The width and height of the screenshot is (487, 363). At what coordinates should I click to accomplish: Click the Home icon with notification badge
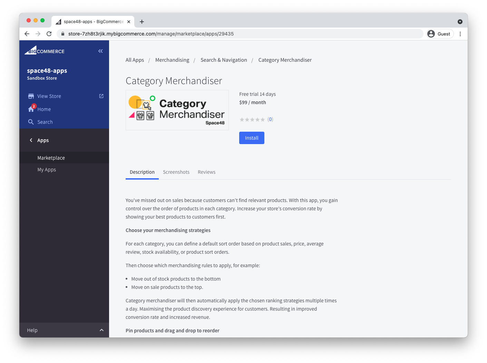[31, 109]
